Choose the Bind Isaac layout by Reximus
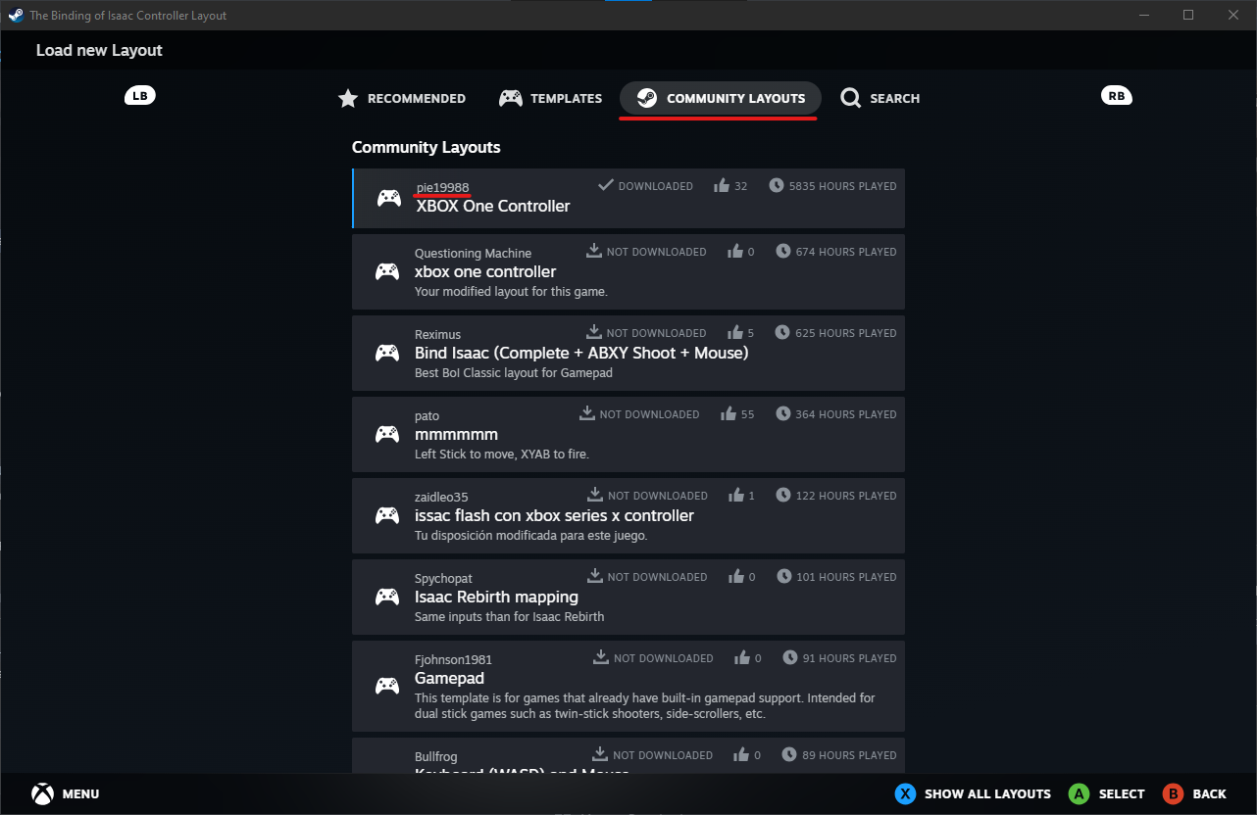1257x815 pixels. [628, 354]
